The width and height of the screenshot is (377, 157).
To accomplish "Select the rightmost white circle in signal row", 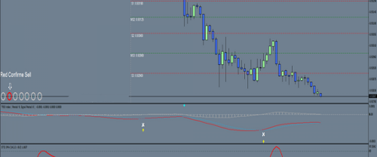I will pos(40,96).
